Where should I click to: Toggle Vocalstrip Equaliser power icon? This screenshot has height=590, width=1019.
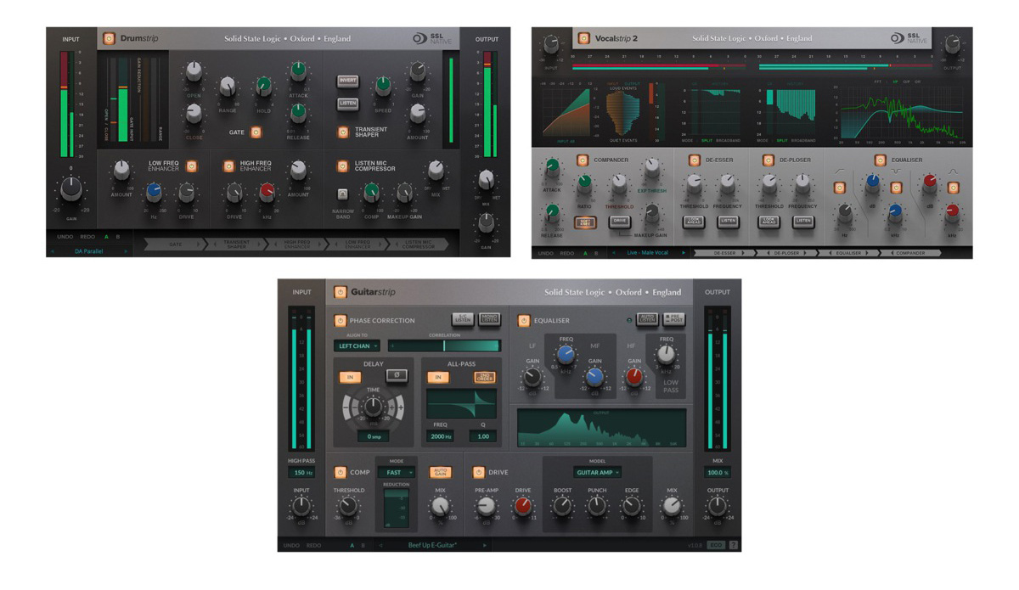point(880,160)
